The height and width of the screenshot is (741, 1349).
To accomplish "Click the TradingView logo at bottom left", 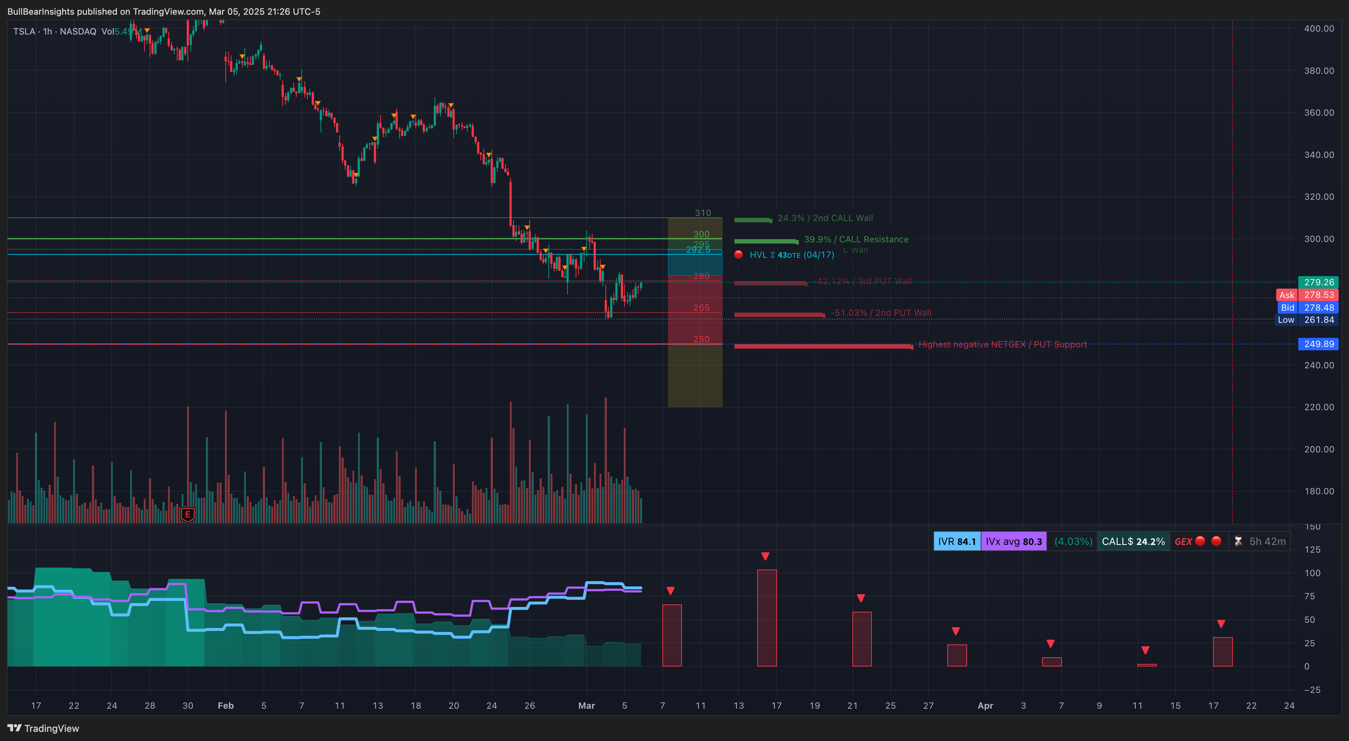I will point(43,729).
